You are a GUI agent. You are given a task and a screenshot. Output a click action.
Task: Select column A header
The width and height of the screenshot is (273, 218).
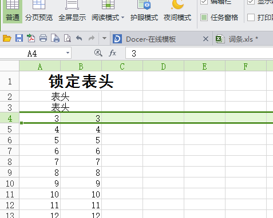[x=40, y=67]
